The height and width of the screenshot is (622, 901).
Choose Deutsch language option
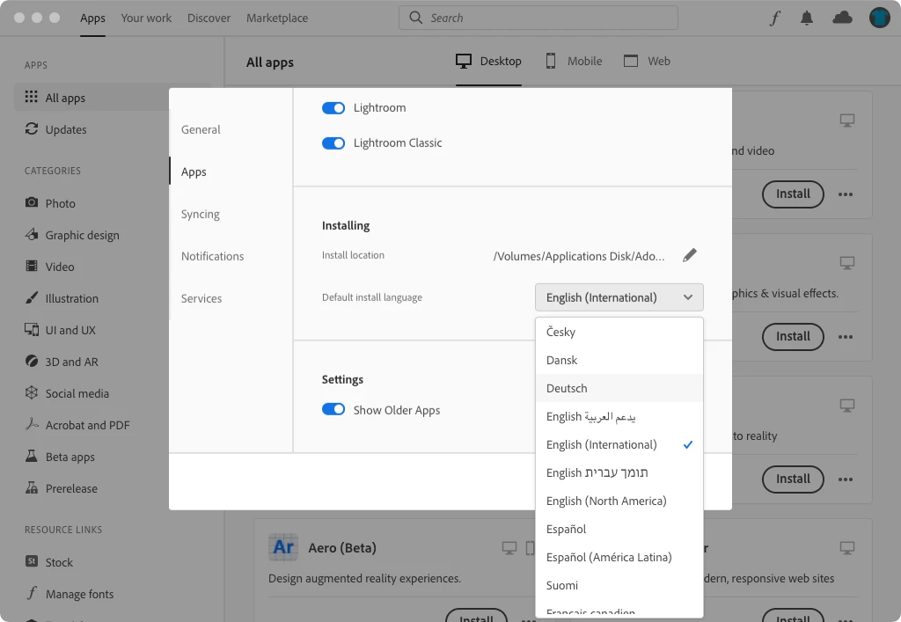619,388
